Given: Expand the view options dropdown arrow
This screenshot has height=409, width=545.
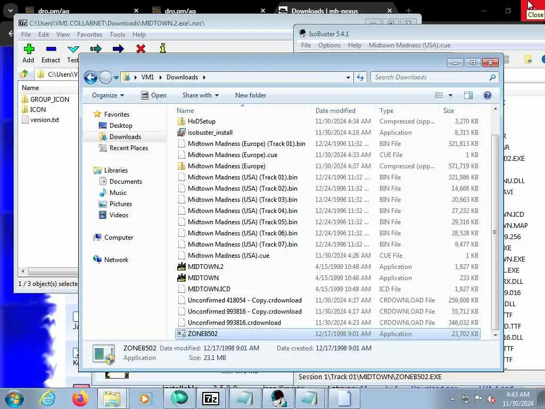Looking at the screenshot, I should pos(450,95).
